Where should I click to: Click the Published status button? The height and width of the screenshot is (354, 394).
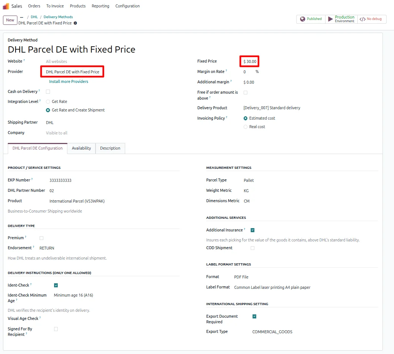click(x=311, y=19)
